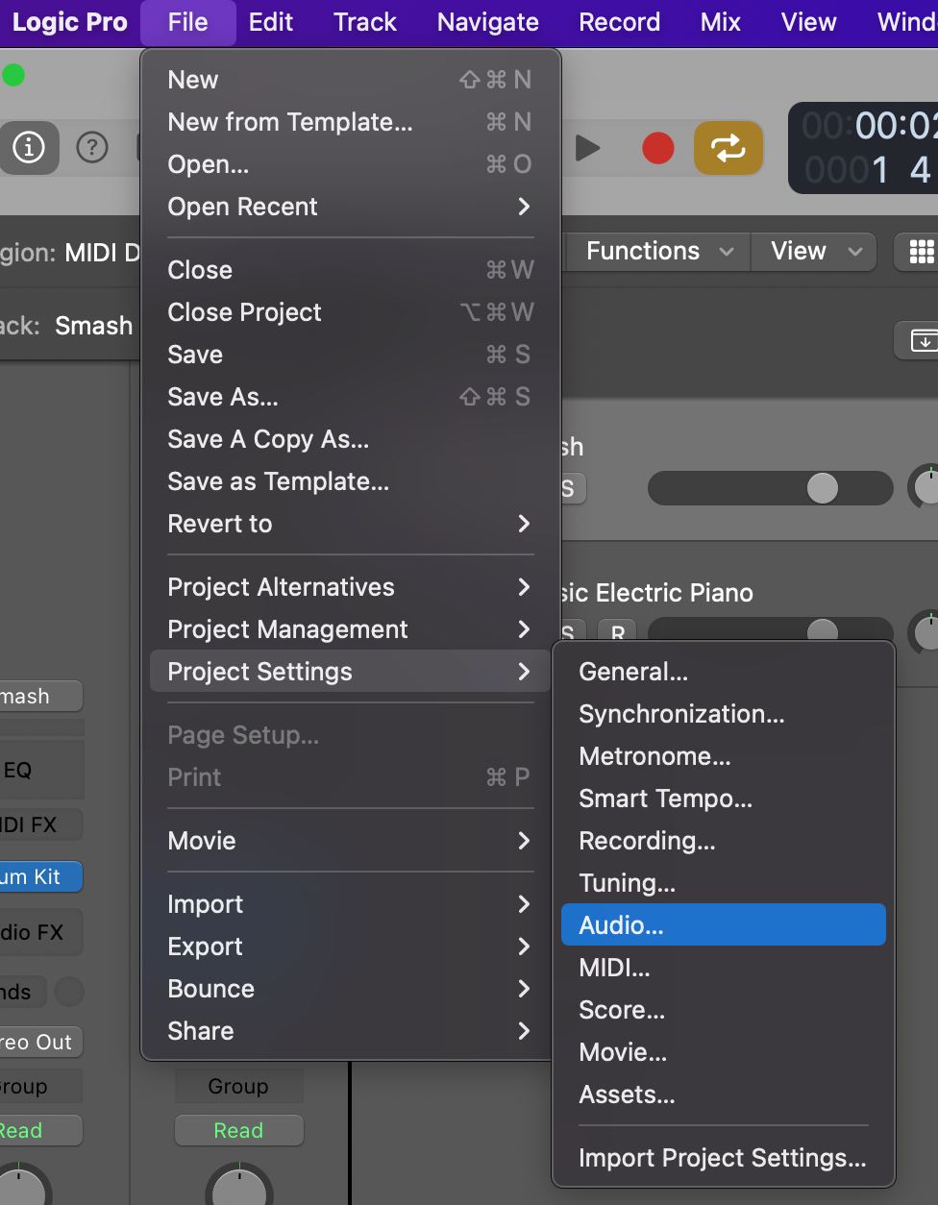The image size is (938, 1205).
Task: Click New in the File menu
Action: point(350,79)
